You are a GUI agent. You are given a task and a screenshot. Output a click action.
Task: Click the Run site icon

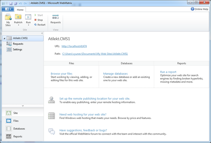pyautogui.click(x=28, y=17)
